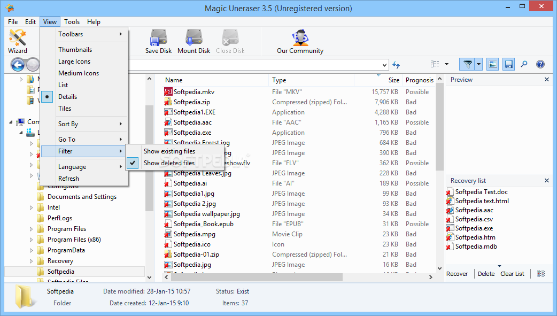Viewport: 557px width, 316px height.
Task: Enable Show existing files
Action: (175, 151)
